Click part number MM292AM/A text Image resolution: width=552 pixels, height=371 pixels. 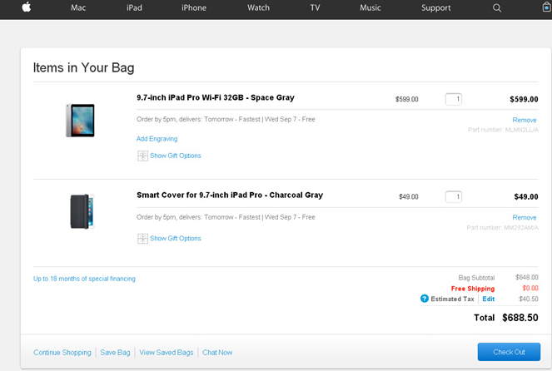coord(502,228)
